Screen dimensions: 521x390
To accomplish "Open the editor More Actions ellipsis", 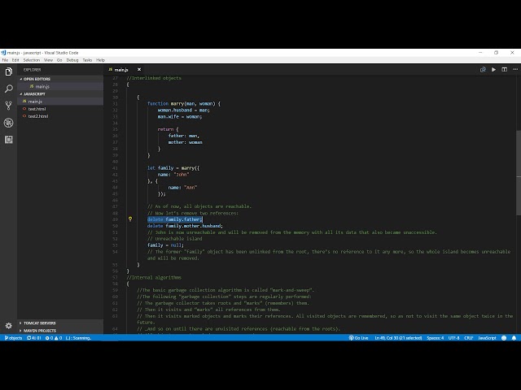I will (x=515, y=70).
